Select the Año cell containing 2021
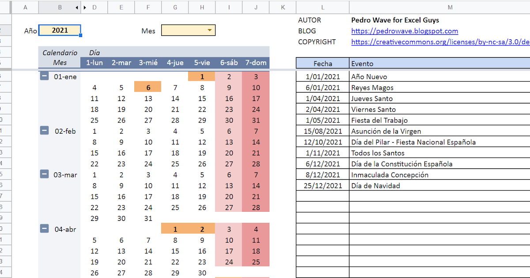This screenshot has width=530, height=278. (x=60, y=30)
